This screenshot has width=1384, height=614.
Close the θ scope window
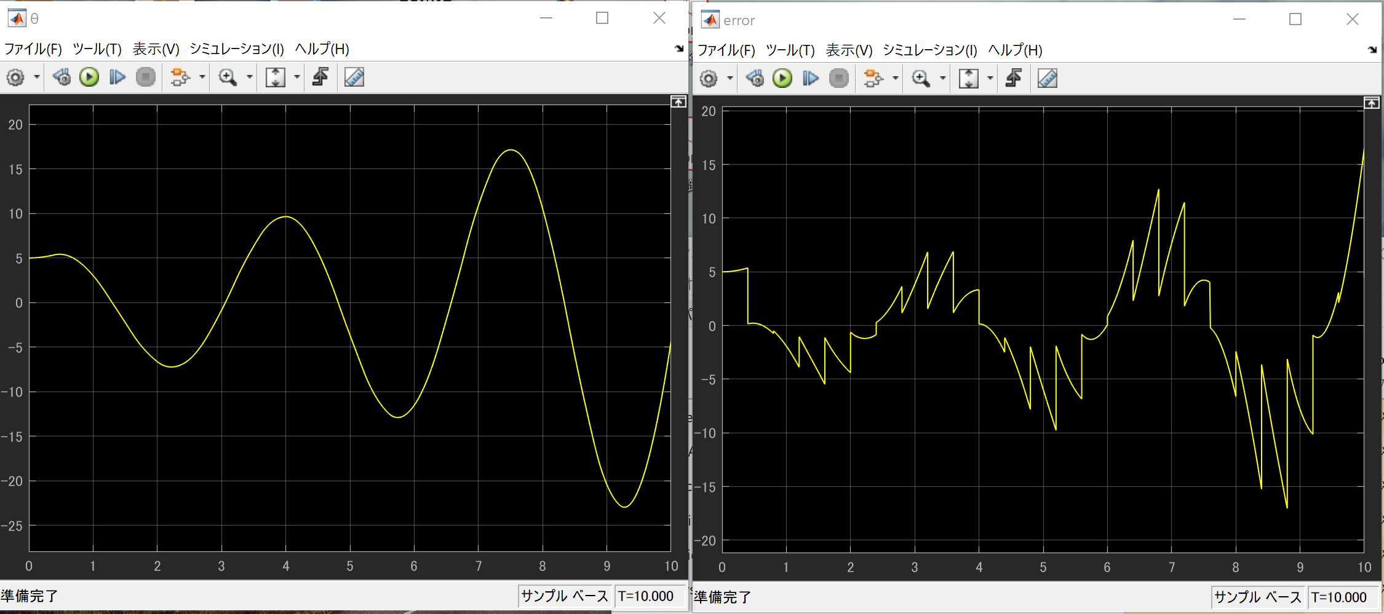coord(659,18)
